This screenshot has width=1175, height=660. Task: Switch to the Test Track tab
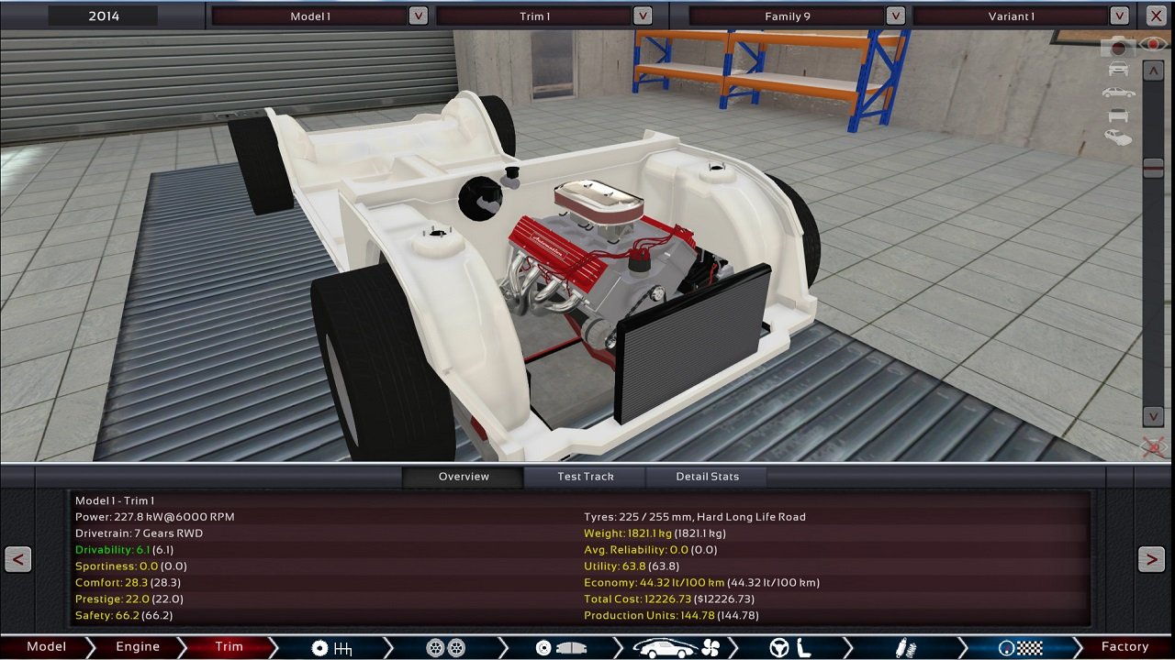[x=585, y=477]
